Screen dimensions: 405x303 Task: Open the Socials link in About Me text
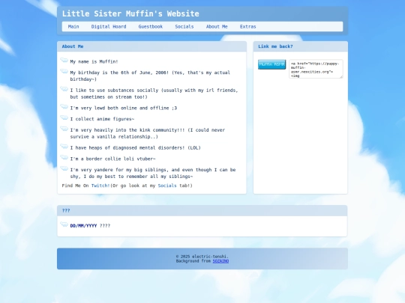coord(167,186)
